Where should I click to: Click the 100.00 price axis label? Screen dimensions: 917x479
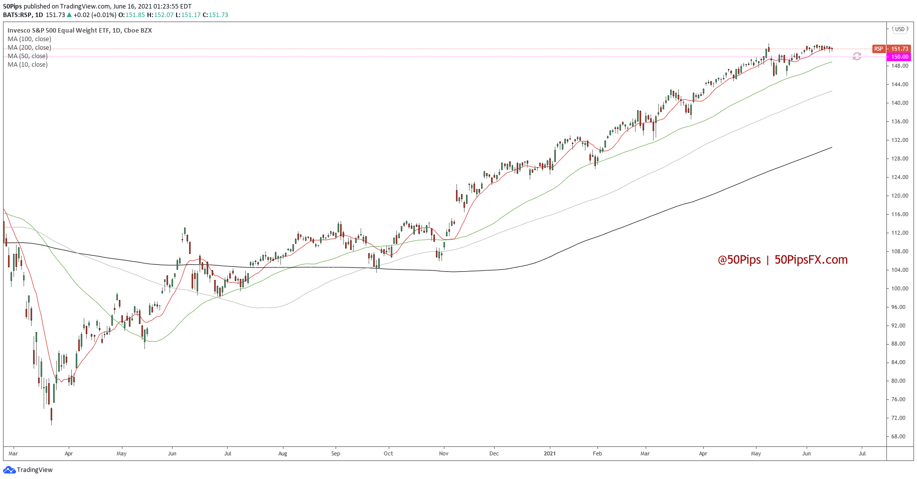coord(900,288)
